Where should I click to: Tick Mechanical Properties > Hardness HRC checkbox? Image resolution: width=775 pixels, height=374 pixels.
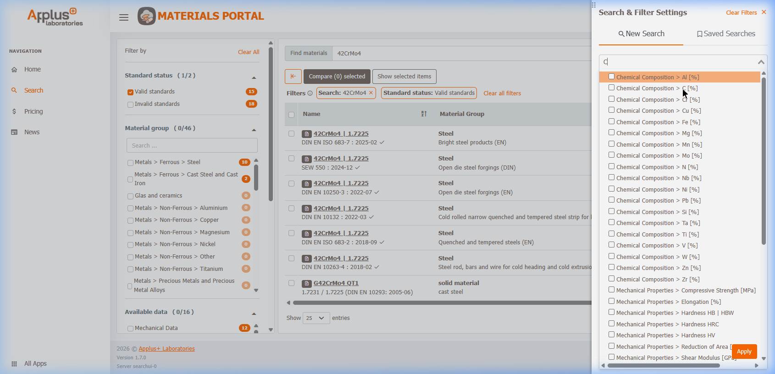coord(611,324)
